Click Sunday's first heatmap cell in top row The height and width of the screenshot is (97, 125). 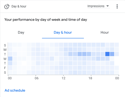pos(10,45)
